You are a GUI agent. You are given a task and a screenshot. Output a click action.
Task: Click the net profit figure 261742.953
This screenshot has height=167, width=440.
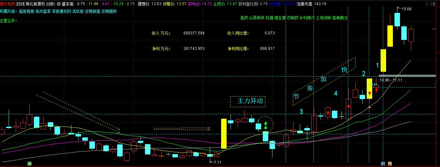(x=194, y=49)
